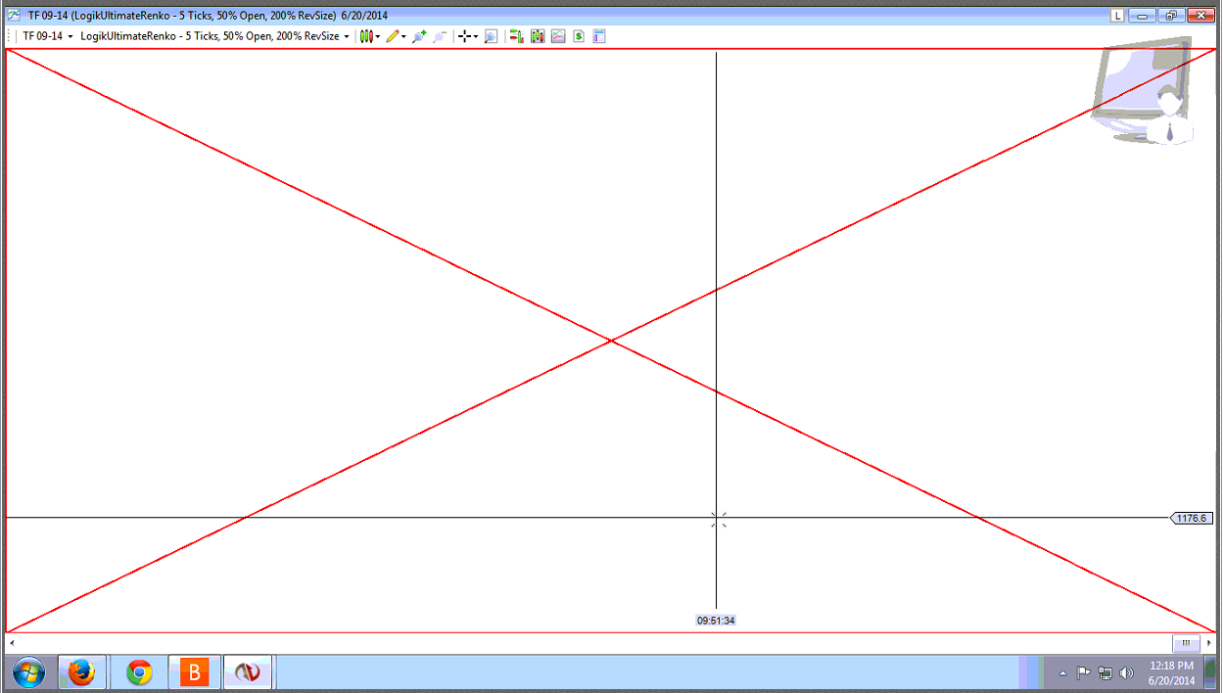Open Firefox from the taskbar
Screen dimensions: 1223x693
point(82,673)
